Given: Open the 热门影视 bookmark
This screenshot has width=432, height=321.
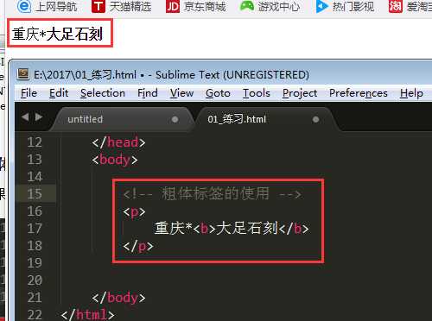Looking at the screenshot, I should point(345,6).
